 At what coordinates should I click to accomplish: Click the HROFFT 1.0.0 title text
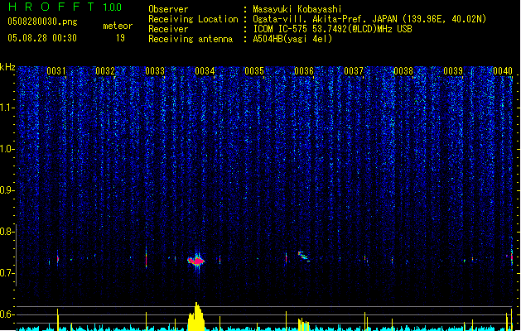[x=65, y=7]
